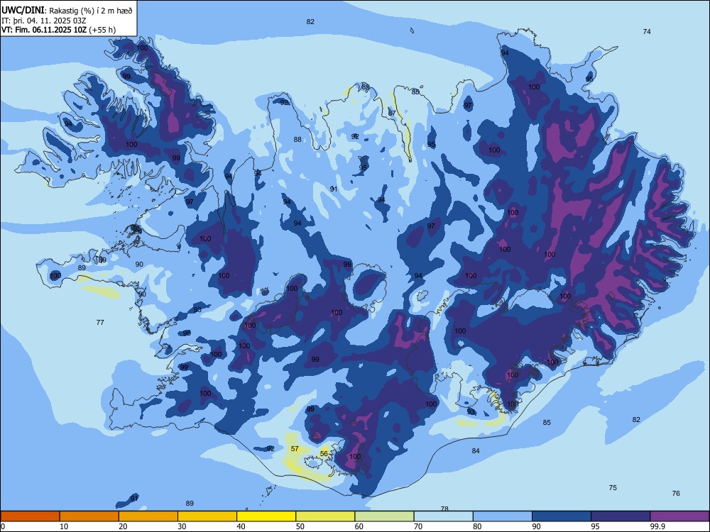Click the humidity value '75' over the sea

(x=613, y=488)
